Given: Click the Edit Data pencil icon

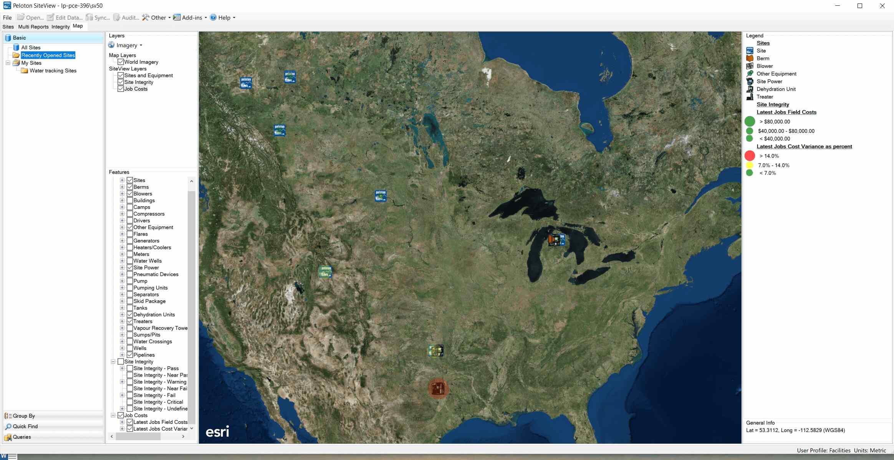Looking at the screenshot, I should pyautogui.click(x=50, y=17).
